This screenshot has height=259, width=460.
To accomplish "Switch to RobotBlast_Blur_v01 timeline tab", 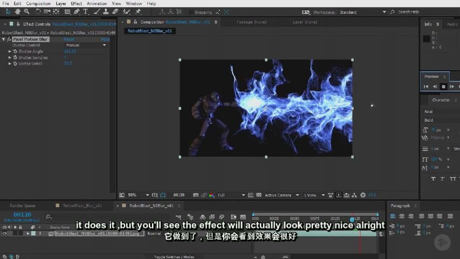I will (83, 206).
